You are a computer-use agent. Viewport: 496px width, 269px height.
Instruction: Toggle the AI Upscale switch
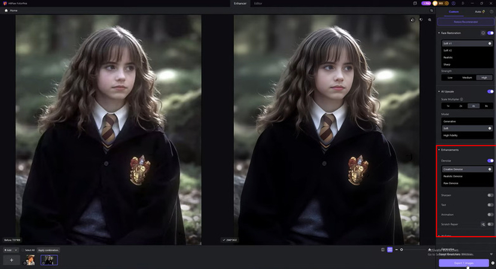tap(490, 91)
